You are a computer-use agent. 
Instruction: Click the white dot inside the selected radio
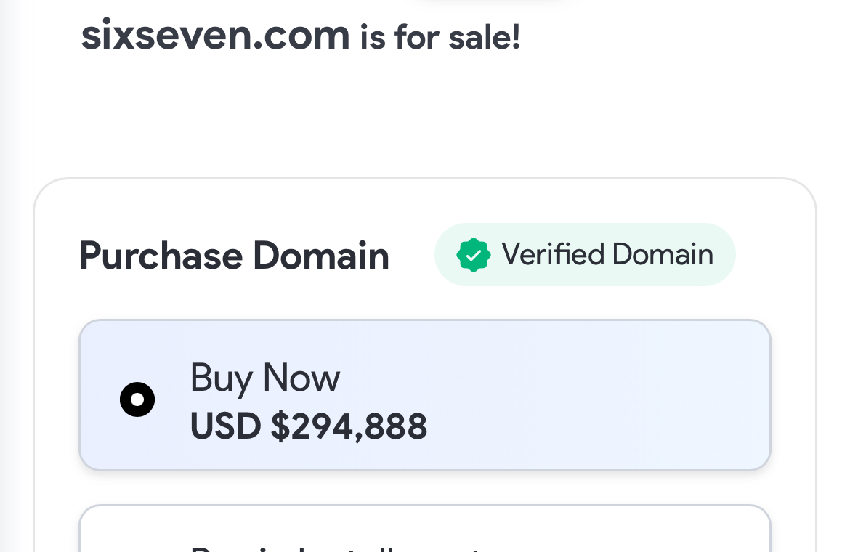coord(137,399)
